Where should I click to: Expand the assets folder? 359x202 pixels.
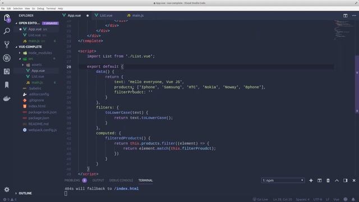[x=22, y=65]
